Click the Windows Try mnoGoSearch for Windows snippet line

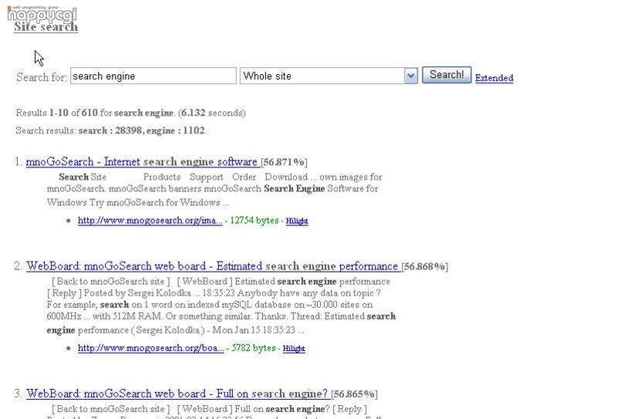tap(138, 202)
